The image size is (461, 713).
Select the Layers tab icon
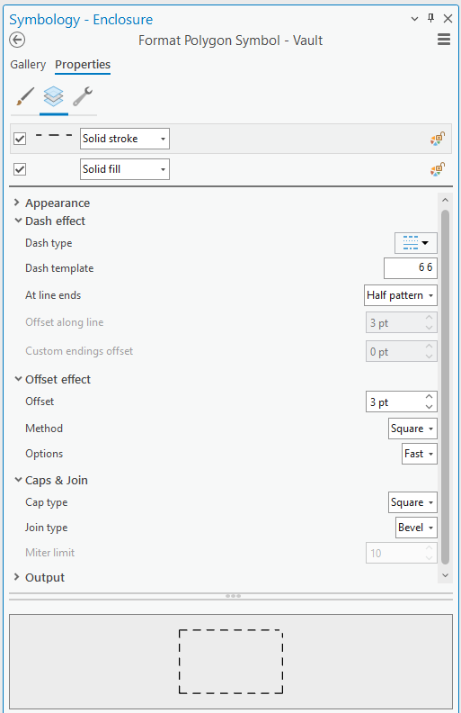coord(54,96)
